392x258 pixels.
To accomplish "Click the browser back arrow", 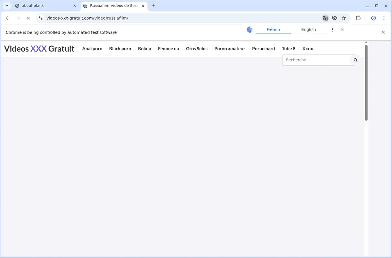I will tap(8, 18).
